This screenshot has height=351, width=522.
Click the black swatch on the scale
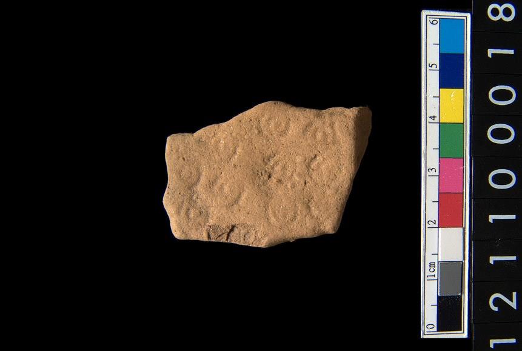[450, 313]
